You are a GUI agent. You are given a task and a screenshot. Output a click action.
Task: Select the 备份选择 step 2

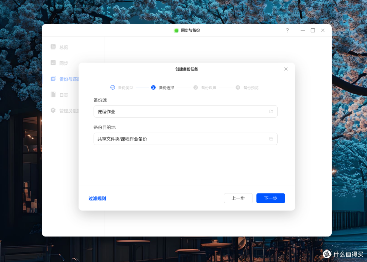(x=163, y=88)
